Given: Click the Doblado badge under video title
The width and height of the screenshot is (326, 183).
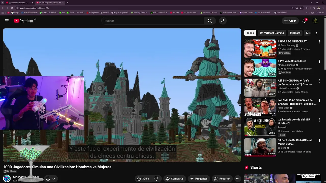Looking at the screenshot, I should [10, 171].
